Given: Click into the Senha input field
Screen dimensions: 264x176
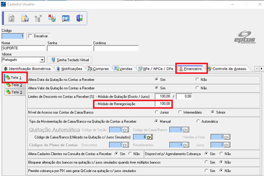Looking at the screenshot, I should coord(69,48).
